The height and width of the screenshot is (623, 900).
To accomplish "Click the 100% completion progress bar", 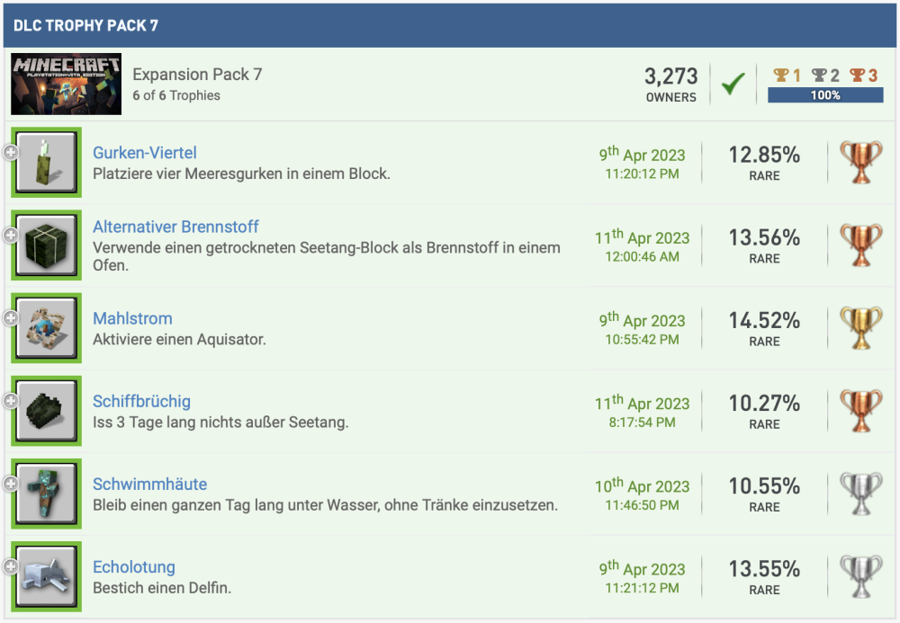I will point(824,95).
